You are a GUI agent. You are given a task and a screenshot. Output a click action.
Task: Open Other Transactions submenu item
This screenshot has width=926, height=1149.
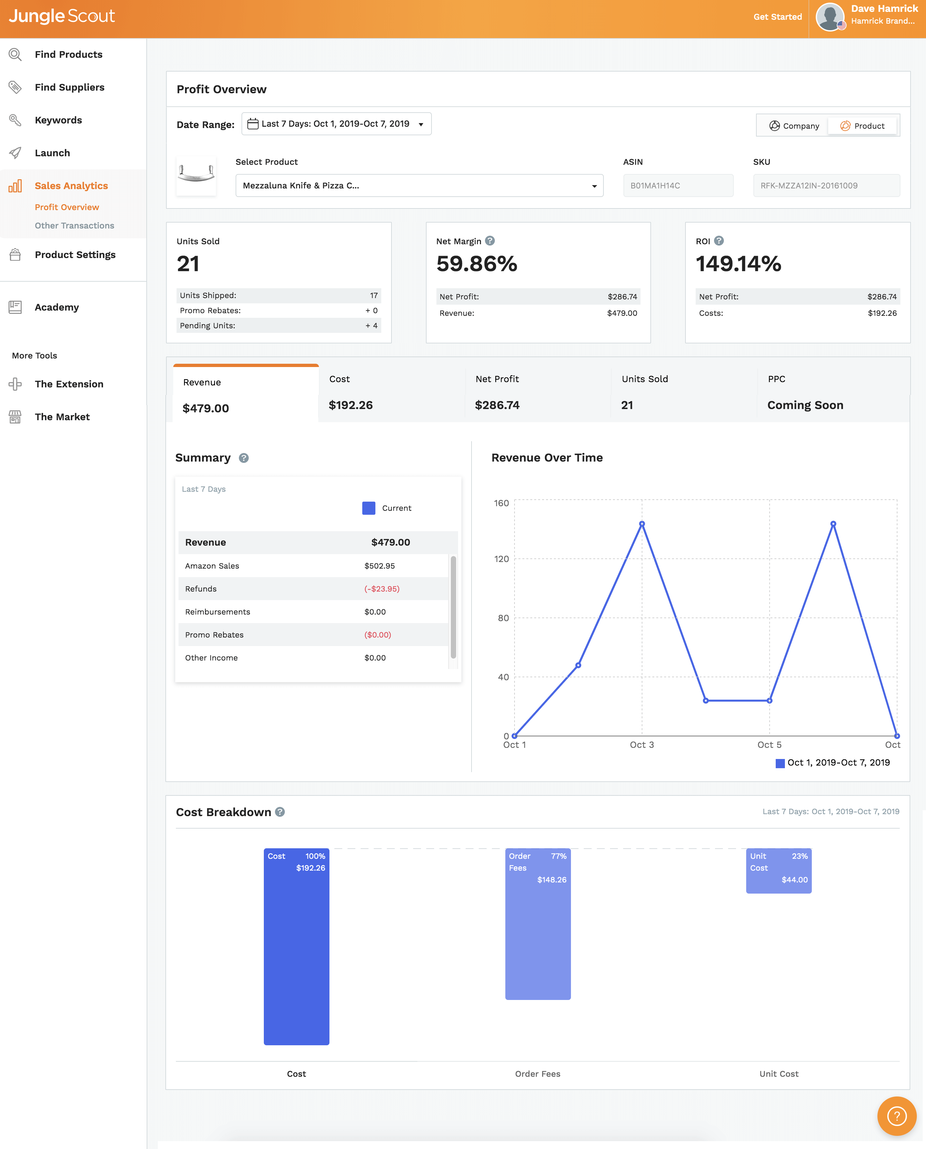click(74, 225)
